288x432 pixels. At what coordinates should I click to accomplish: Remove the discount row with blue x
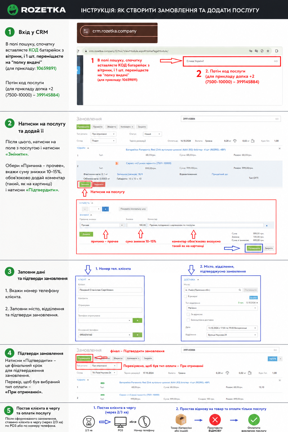tap(267, 226)
